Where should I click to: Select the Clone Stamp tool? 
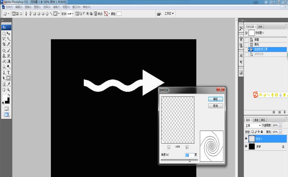tap(4, 56)
